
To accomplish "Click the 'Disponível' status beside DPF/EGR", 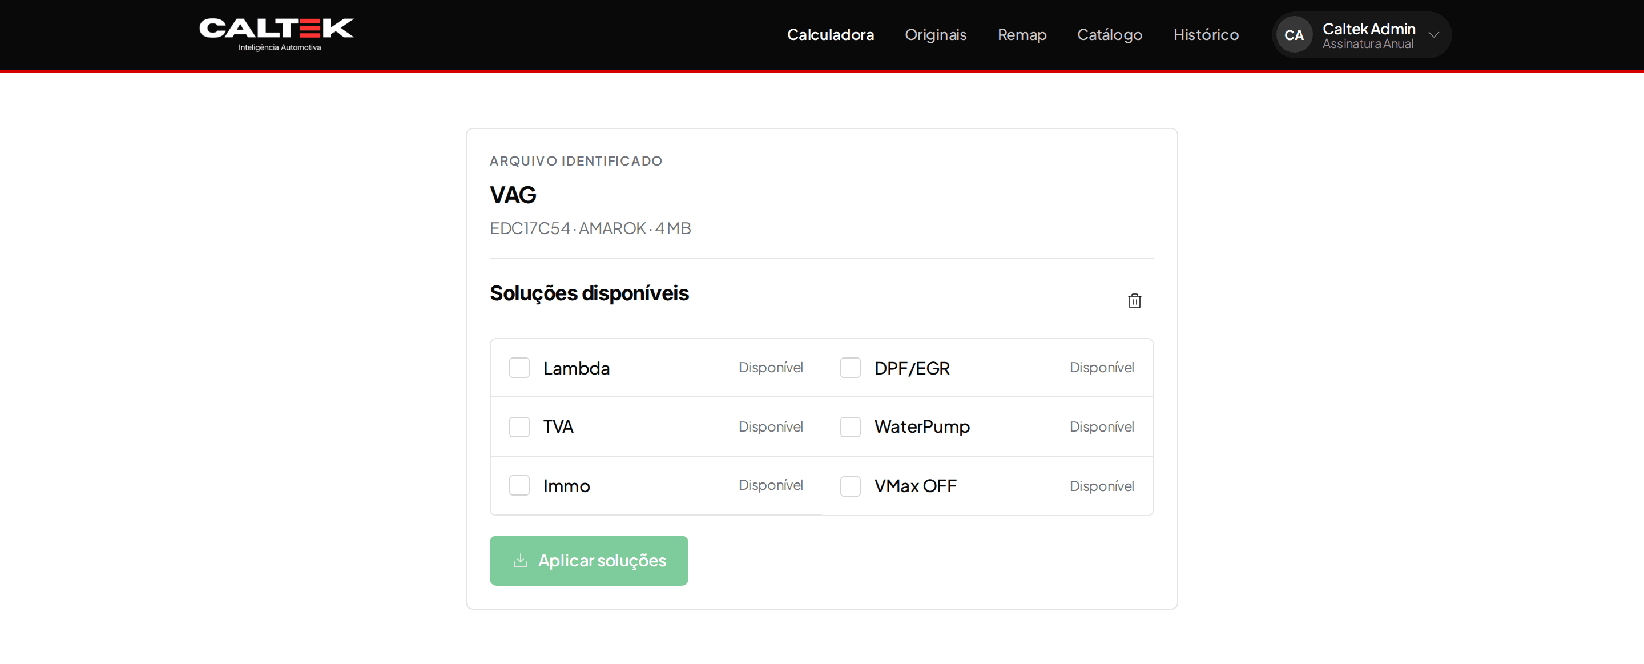I will pos(1102,368).
